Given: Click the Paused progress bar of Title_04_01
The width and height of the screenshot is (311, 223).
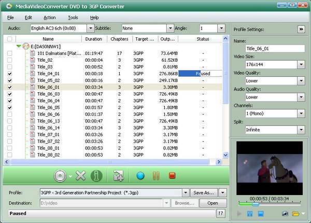Looking at the screenshot, I should (x=200, y=74).
